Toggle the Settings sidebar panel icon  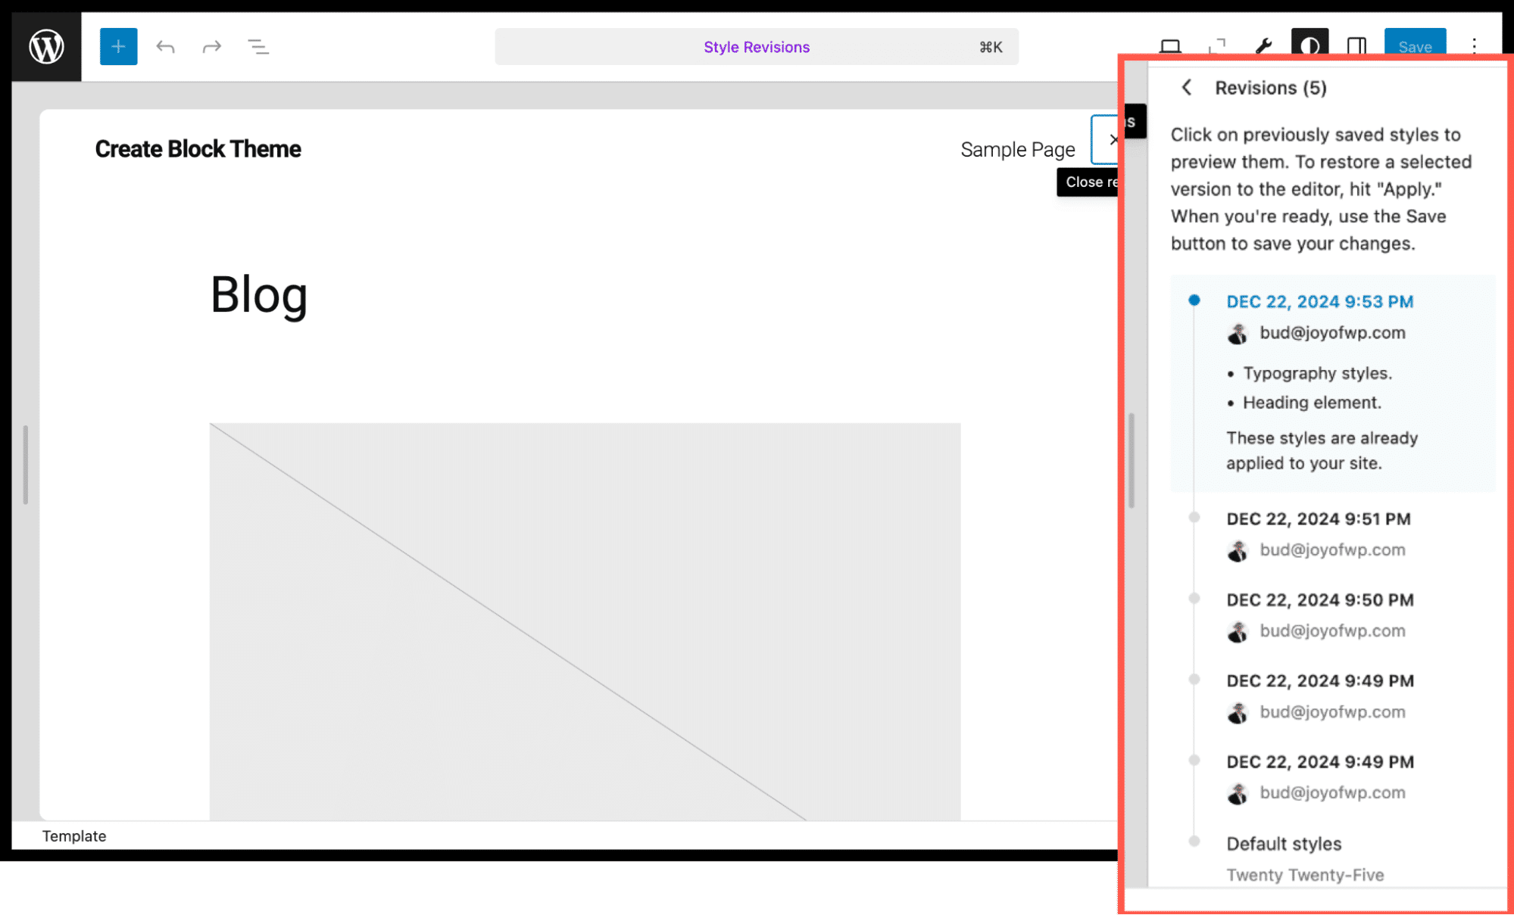1356,46
